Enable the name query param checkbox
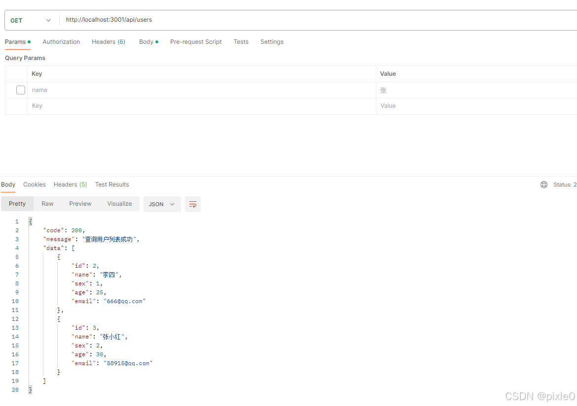 coord(21,90)
